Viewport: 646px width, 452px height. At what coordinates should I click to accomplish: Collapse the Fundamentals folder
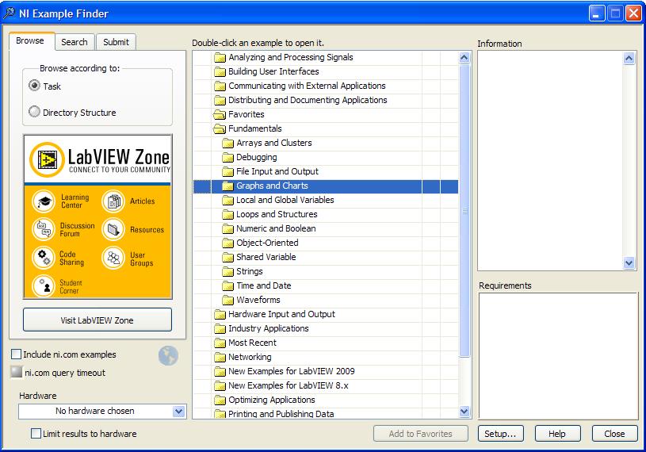click(x=220, y=128)
